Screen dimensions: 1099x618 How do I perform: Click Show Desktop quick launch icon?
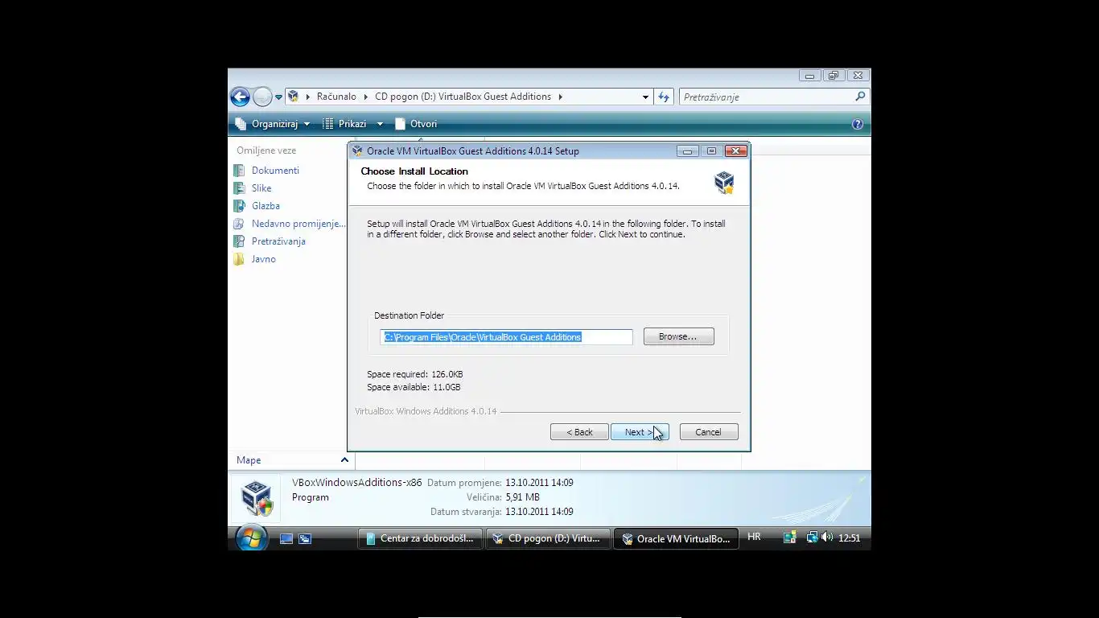[286, 538]
